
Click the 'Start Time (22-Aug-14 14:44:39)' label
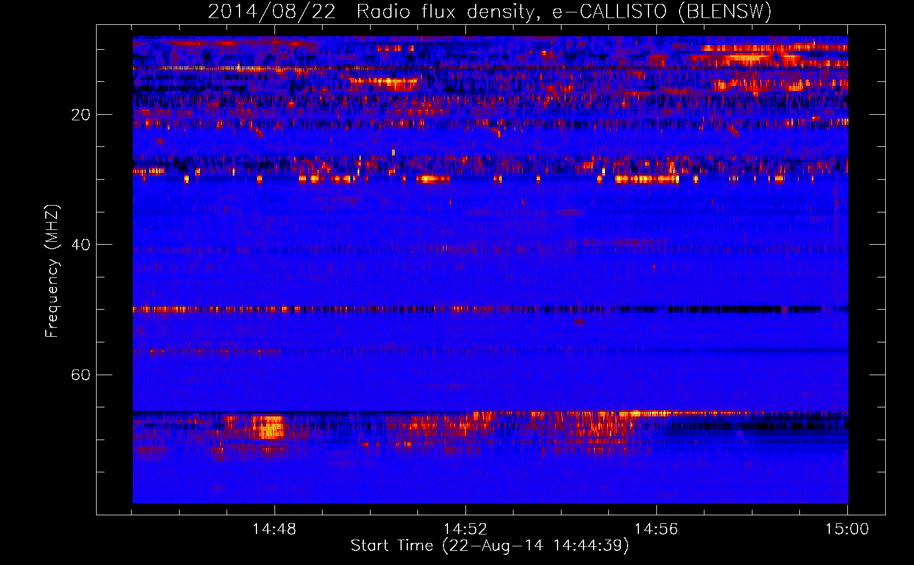pos(490,546)
